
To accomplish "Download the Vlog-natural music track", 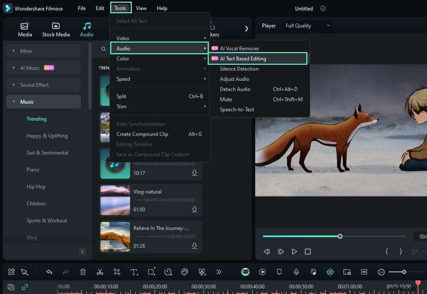I will 194,209.
